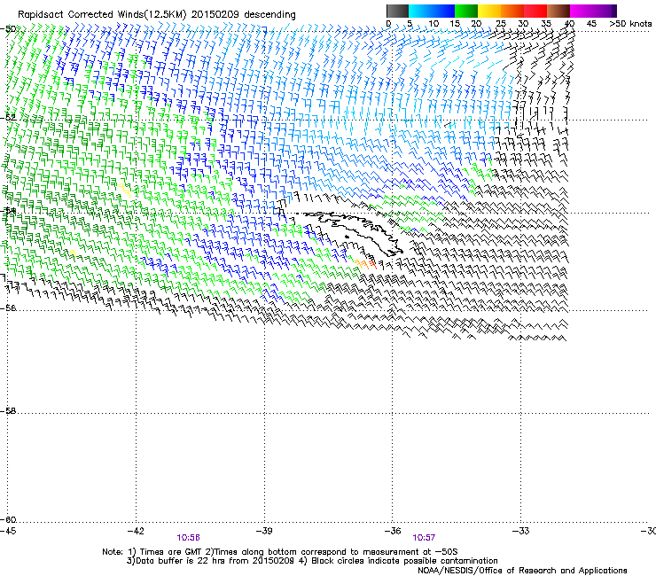Click the purple '10:57' swath time label

click(424, 538)
